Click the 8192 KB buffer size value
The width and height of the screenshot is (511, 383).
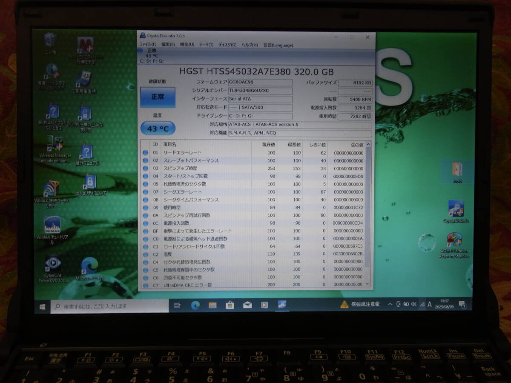coord(355,83)
